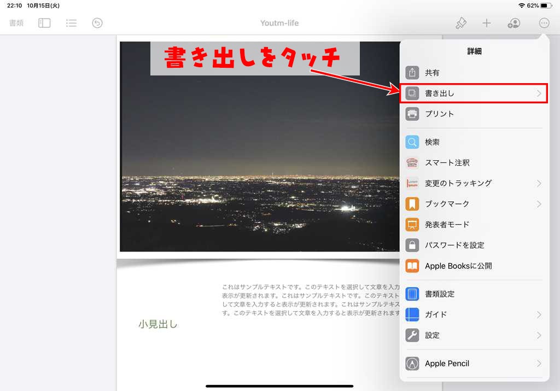Choose 書類設定 entry
Viewport: 560px width, 391px height.
tap(474, 294)
